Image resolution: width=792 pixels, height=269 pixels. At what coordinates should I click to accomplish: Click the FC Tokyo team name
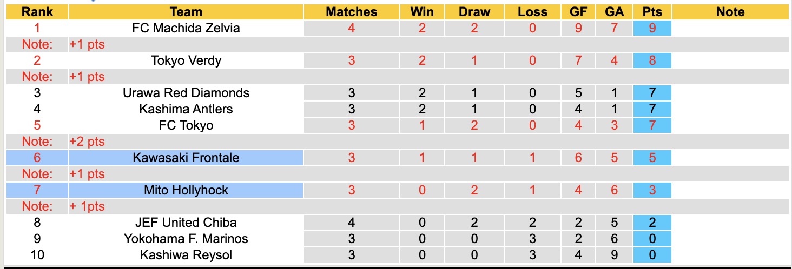[x=186, y=125]
